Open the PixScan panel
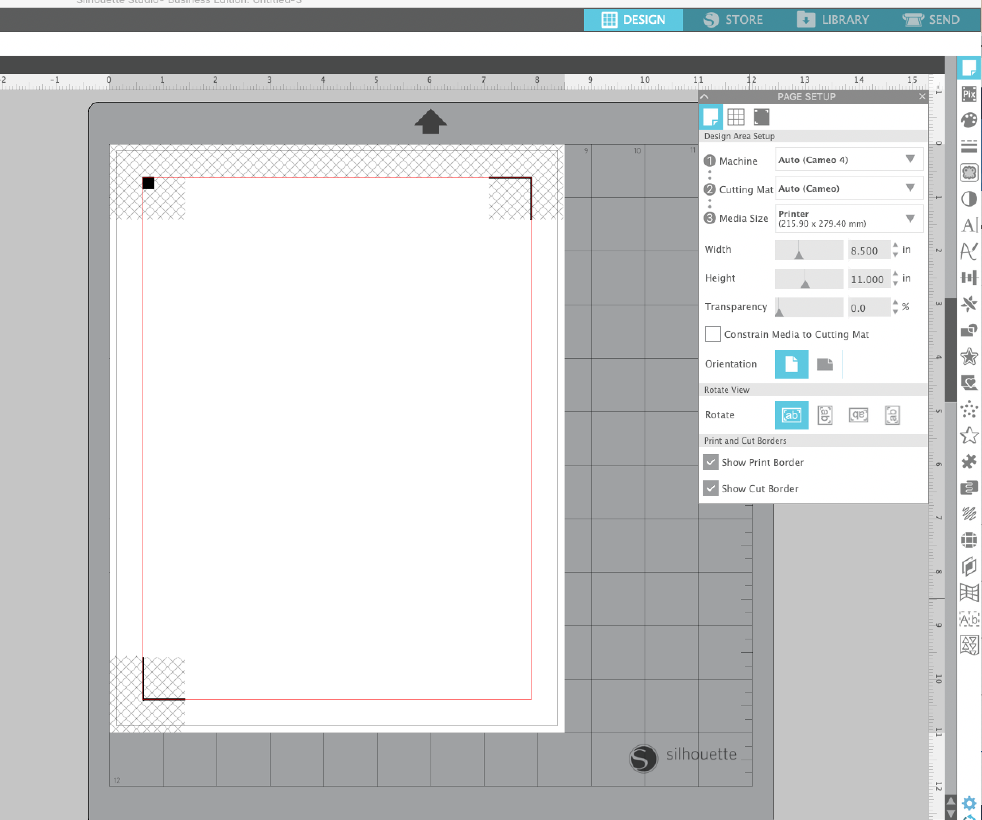Image resolution: width=982 pixels, height=820 pixels. coord(969,94)
